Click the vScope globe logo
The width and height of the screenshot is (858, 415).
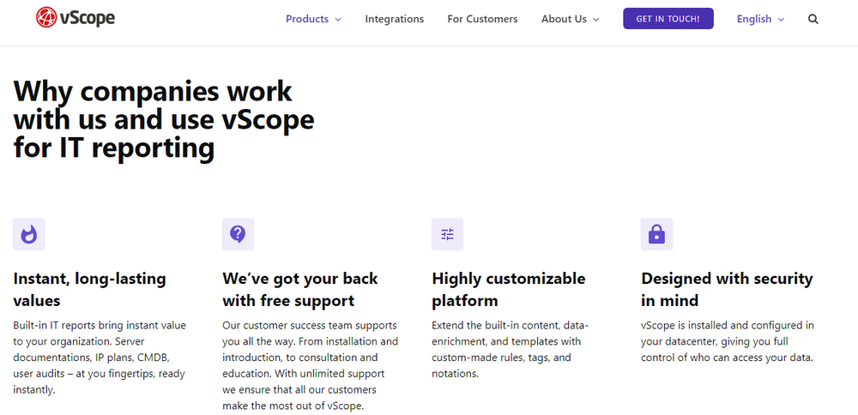76,17
